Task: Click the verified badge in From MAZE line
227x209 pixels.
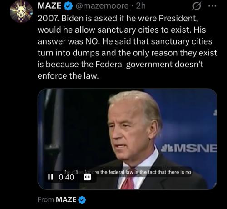Action: pos(82,200)
